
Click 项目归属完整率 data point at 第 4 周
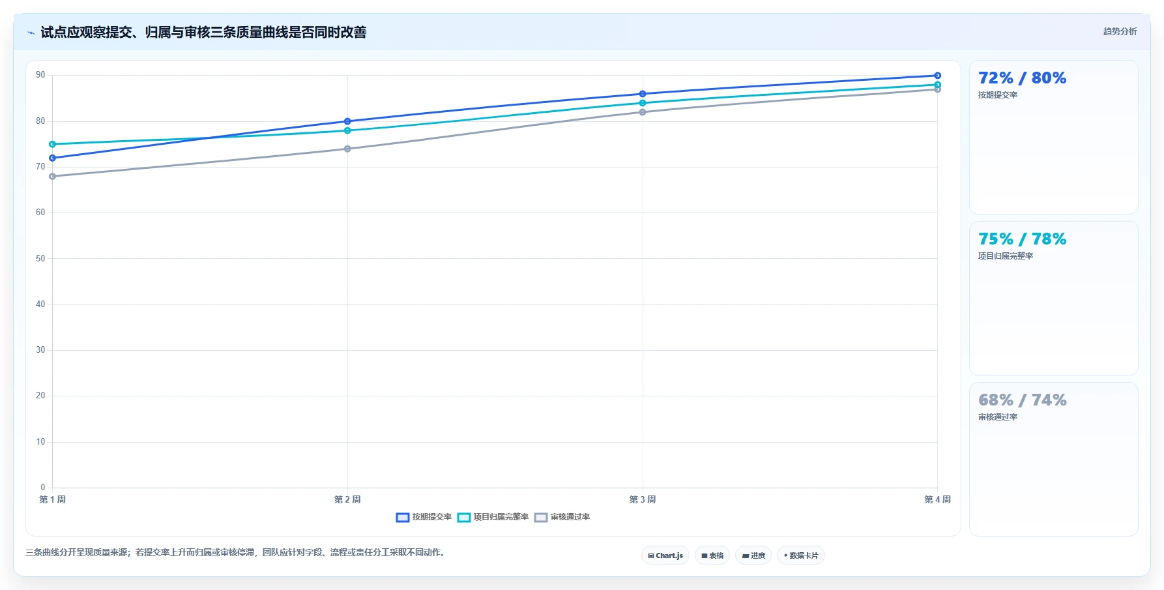click(x=938, y=85)
